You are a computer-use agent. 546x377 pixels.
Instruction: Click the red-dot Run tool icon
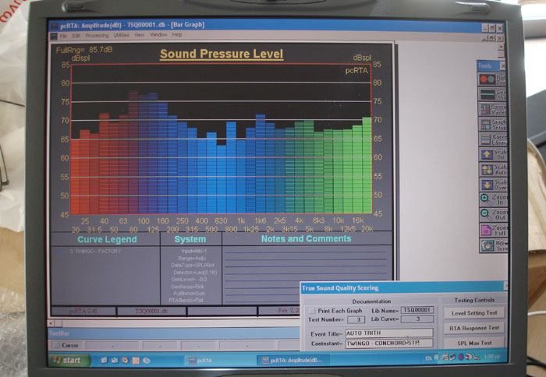click(x=484, y=79)
